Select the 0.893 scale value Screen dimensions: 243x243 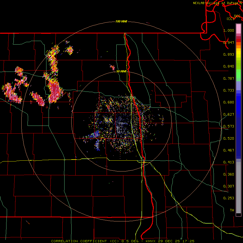pos(229,54)
